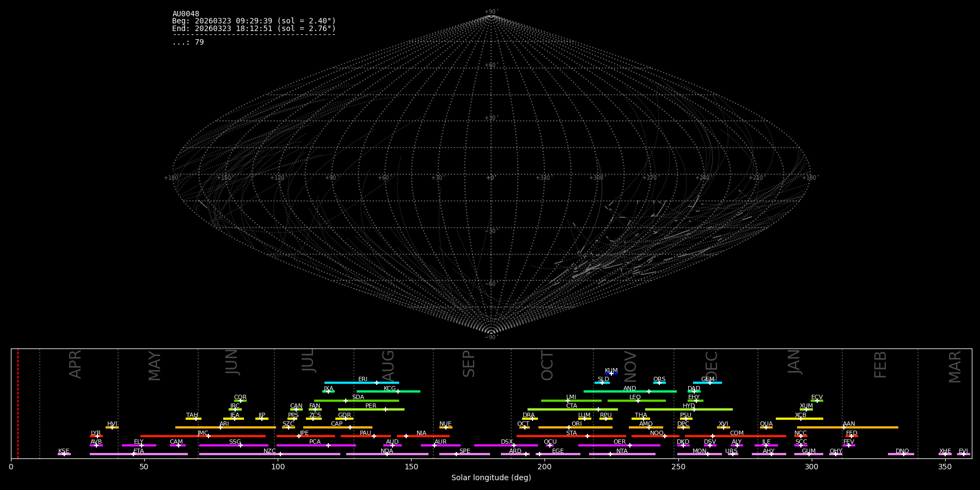The width and height of the screenshot is (980, 490).
Task: Click the EVI shower label
Action: [x=963, y=451]
